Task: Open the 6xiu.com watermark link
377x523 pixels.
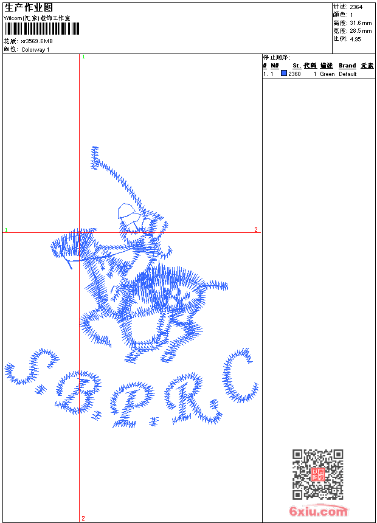Action: [318, 511]
